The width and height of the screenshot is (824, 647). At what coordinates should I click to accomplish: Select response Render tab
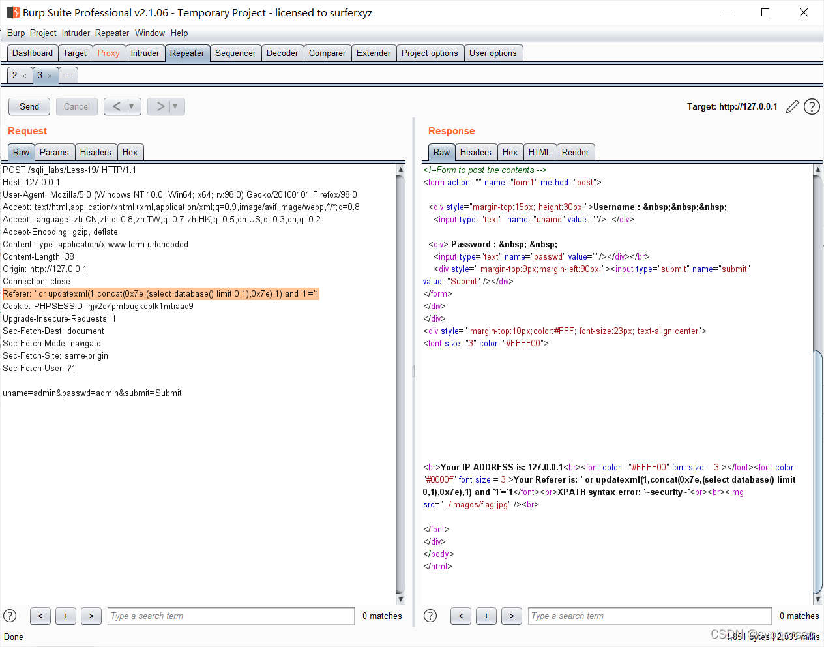pyautogui.click(x=576, y=152)
